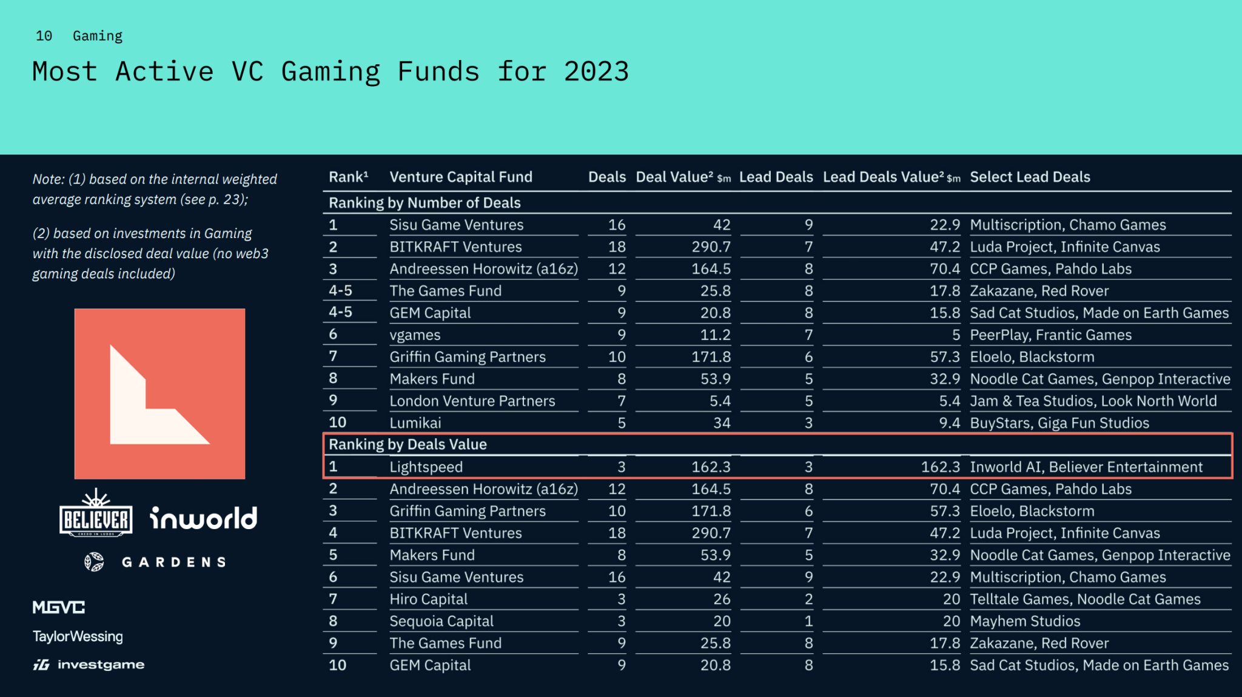Click Sisu Game Ventures in Deals Value ranking

pyautogui.click(x=456, y=577)
